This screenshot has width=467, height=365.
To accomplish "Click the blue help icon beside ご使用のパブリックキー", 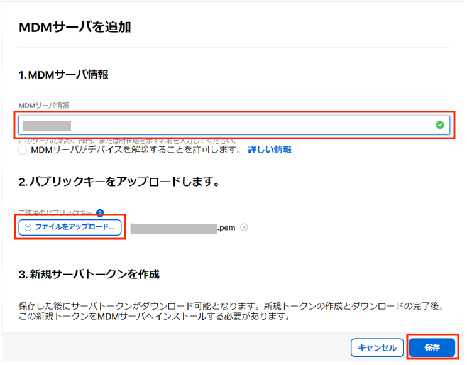I will click(x=100, y=214).
